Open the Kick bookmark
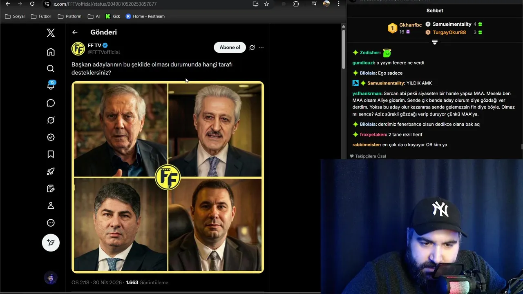 tap(113, 16)
